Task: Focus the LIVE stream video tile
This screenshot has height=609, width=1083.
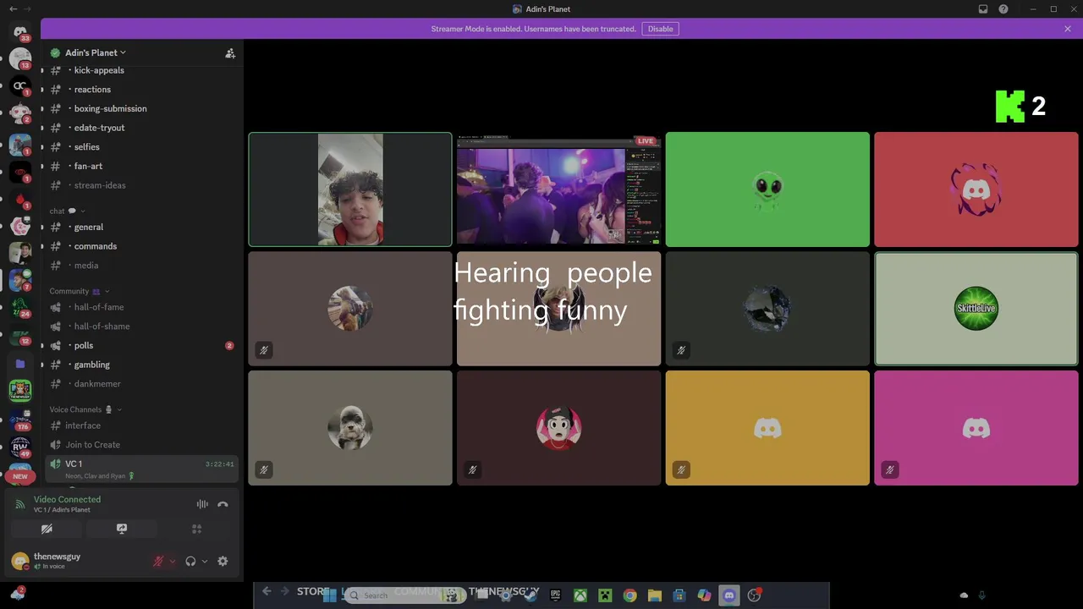Action: 558,189
